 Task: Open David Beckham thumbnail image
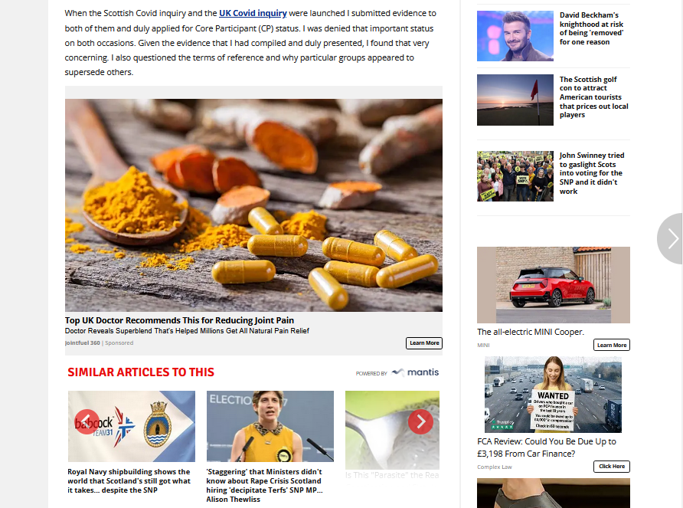click(515, 36)
